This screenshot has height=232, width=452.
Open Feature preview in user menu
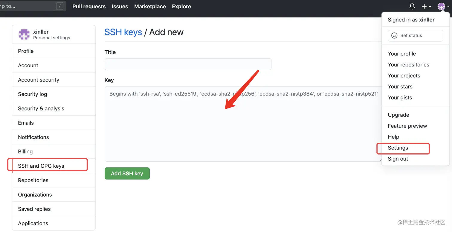pyautogui.click(x=415, y=126)
